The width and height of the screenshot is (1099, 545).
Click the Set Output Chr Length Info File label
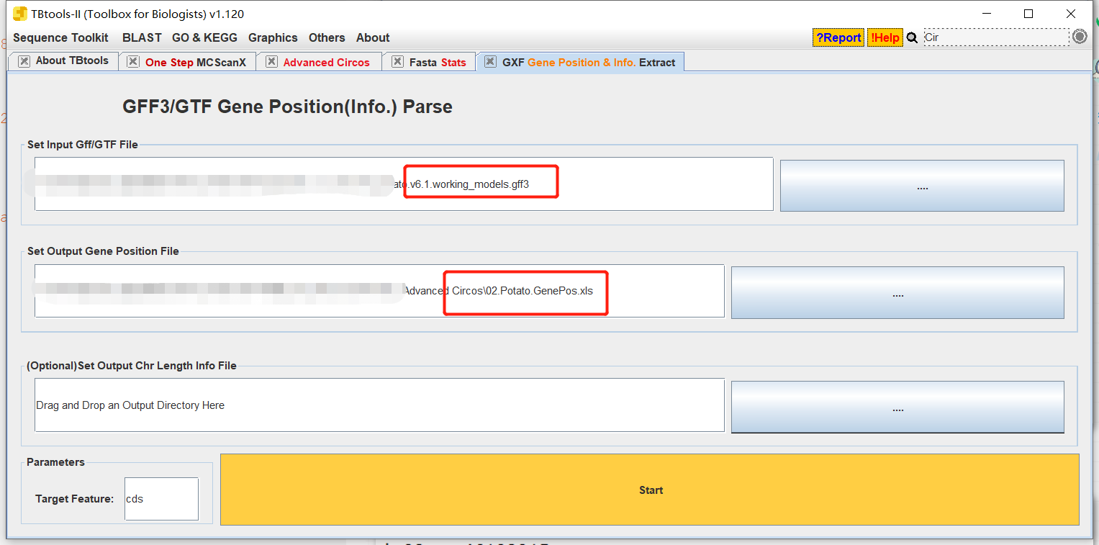132,366
